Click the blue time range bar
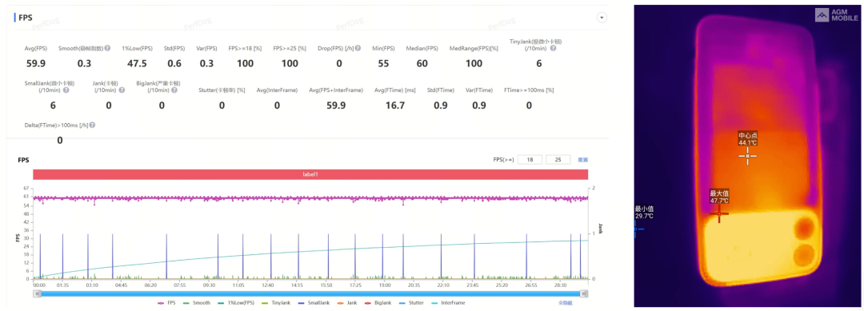 310,294
